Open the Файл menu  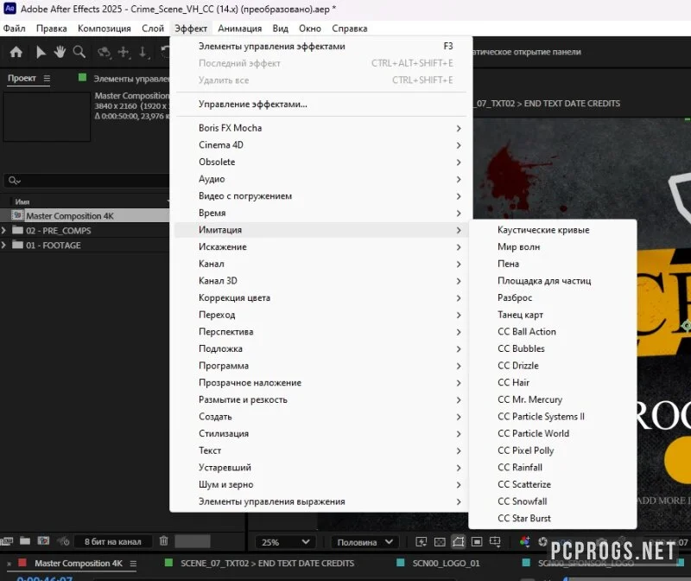point(14,29)
